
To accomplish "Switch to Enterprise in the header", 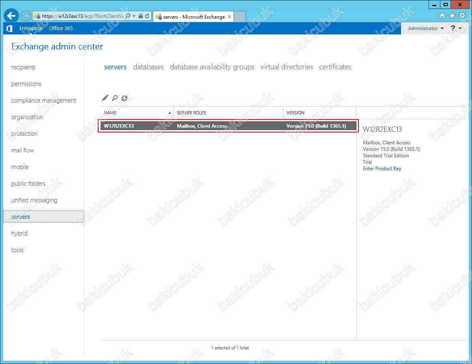I will point(31,28).
